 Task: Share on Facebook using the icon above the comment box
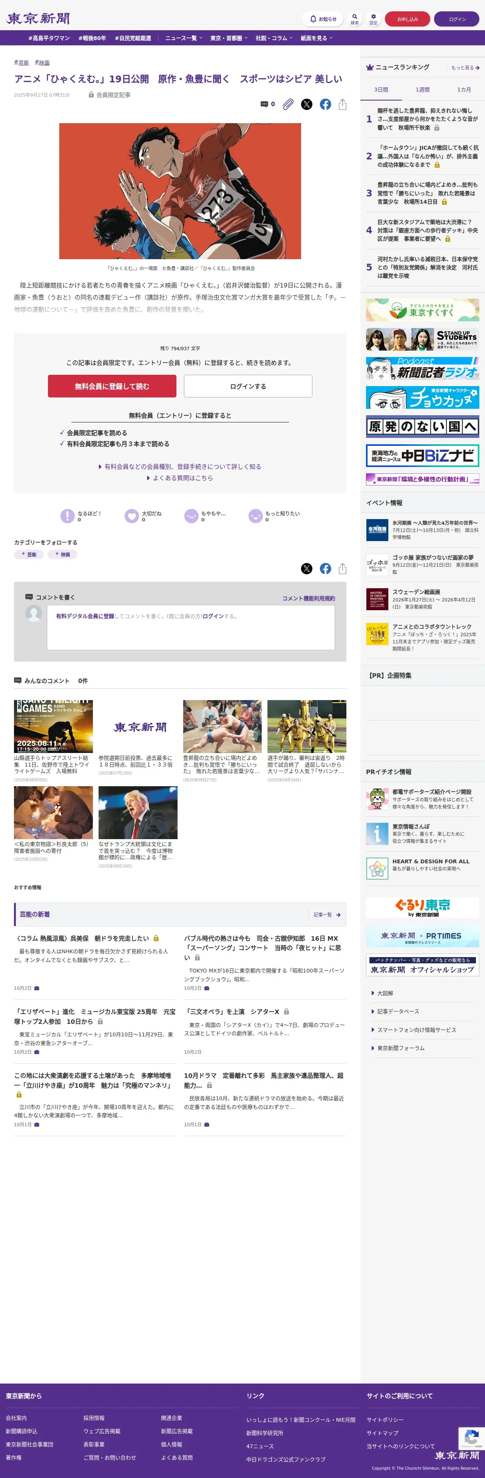click(x=326, y=569)
